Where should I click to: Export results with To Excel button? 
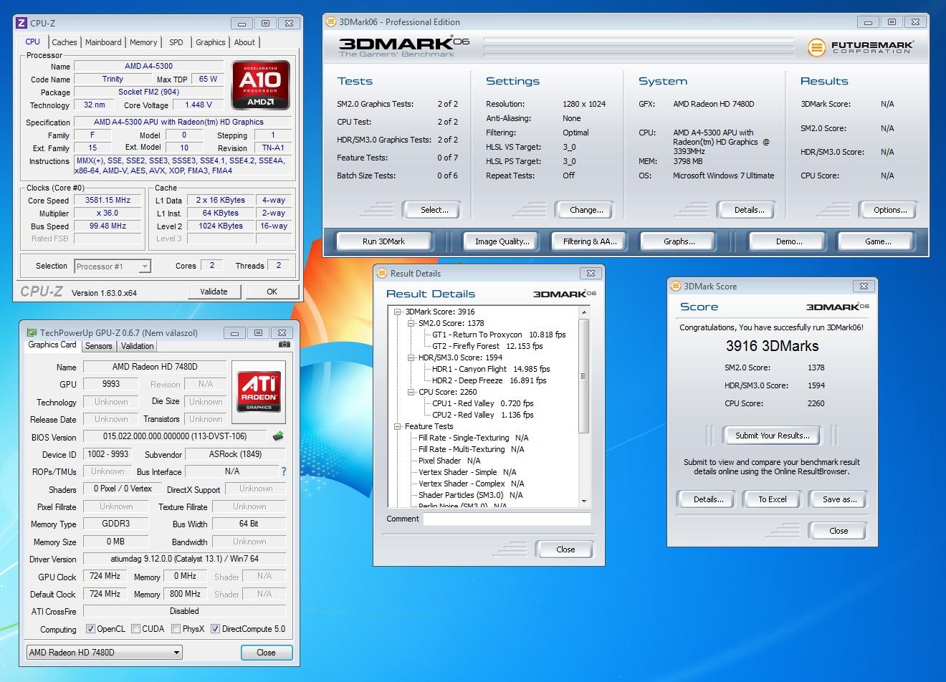773,499
